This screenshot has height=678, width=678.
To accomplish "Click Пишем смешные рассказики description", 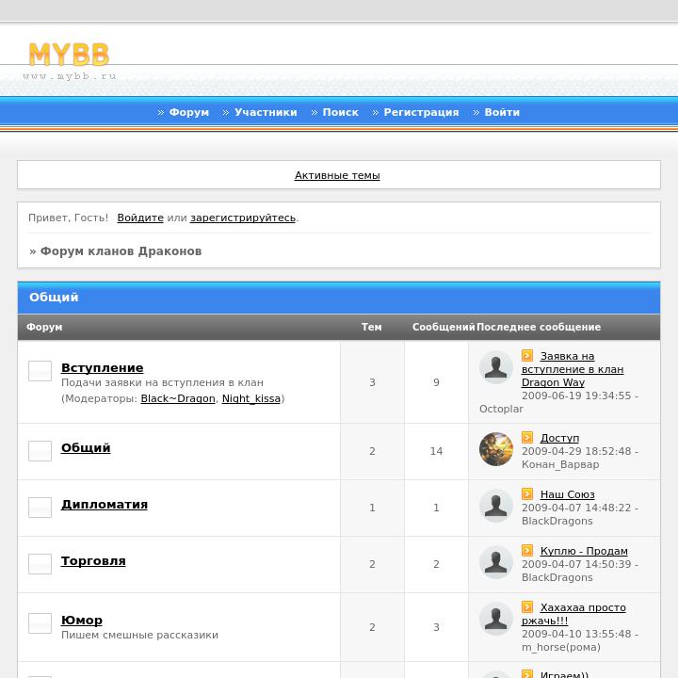I will coord(139,636).
